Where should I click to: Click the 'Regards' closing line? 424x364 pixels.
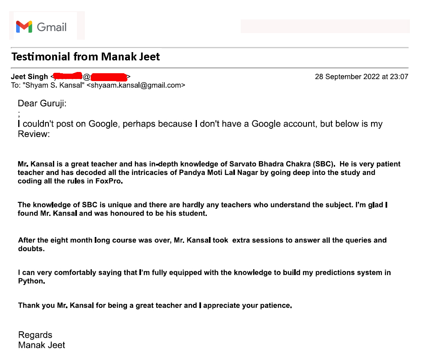tap(35, 335)
